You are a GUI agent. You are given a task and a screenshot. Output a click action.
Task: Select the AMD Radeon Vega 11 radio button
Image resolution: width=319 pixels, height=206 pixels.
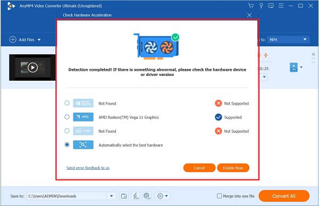pyautogui.click(x=67, y=117)
